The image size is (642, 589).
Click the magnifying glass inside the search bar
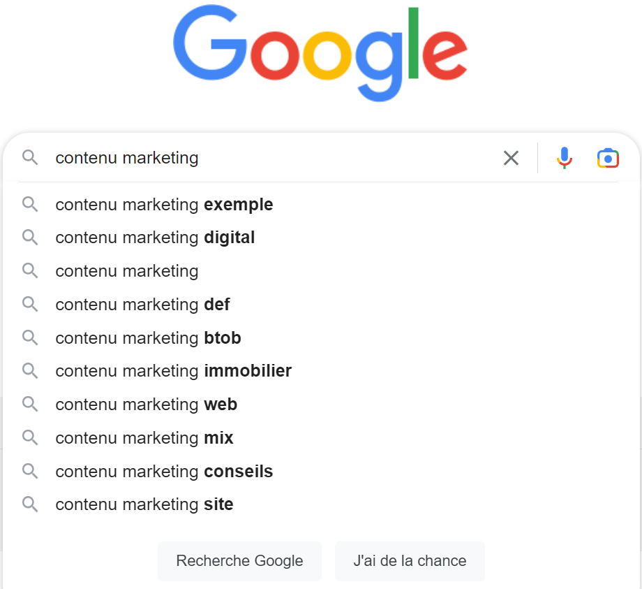(30, 158)
